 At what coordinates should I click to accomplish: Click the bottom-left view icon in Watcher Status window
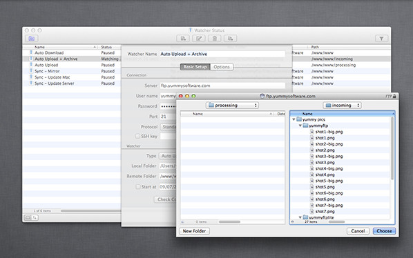coord(28,217)
